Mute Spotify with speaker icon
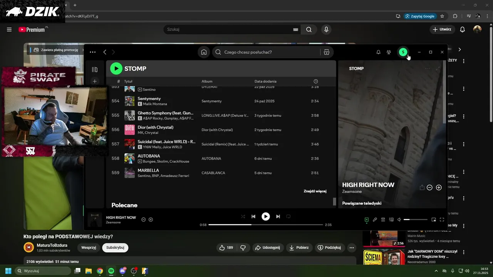The image size is (493, 277). tap(399, 220)
